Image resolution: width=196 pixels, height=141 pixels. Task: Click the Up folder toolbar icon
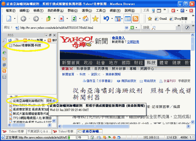(x=49, y=19)
